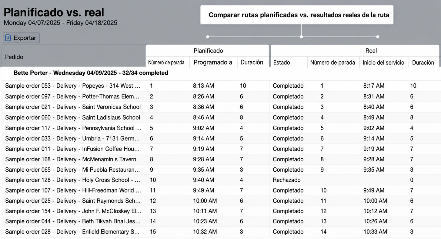The image size is (441, 239).
Task: Select the 8:40 AM service start
Action: pos(374,107)
